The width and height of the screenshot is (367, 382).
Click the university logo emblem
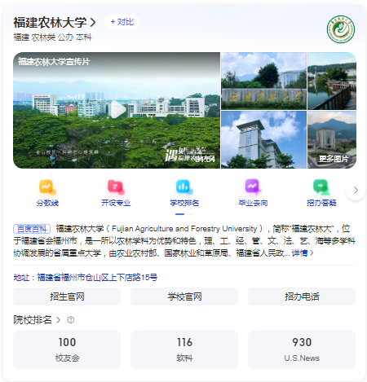(341, 29)
